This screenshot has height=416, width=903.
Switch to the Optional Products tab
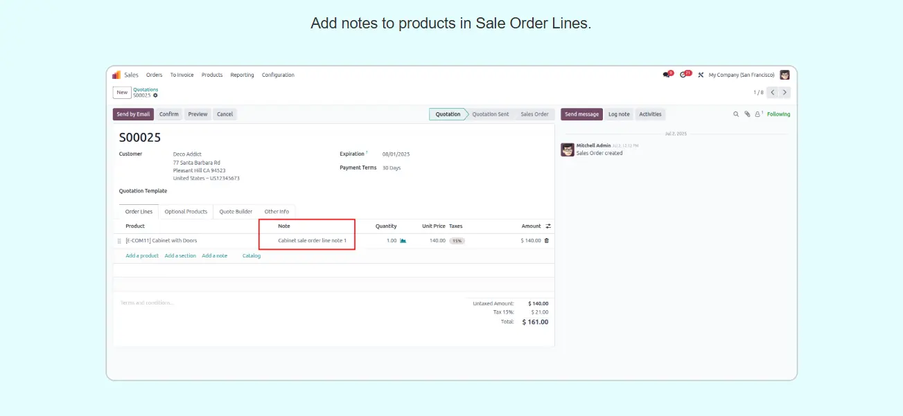tap(186, 212)
